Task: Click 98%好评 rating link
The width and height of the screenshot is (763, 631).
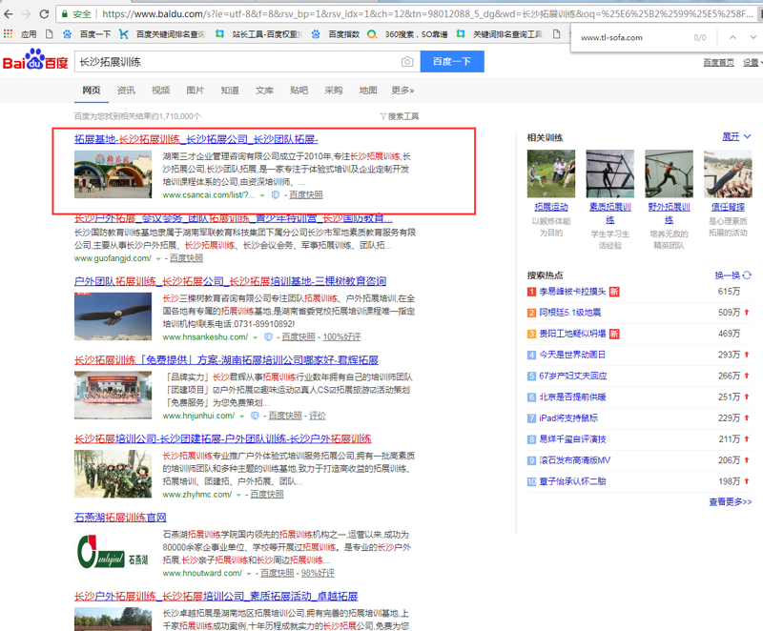Action: click(318, 573)
